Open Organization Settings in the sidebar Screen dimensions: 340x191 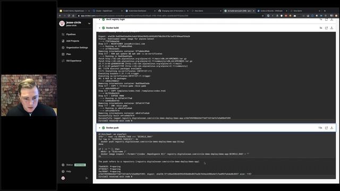[77, 48]
